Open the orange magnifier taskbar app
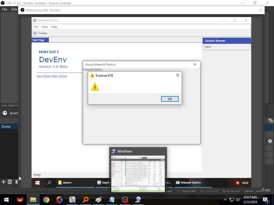Screen dimensions: 274x205 pyautogui.click(x=86, y=200)
